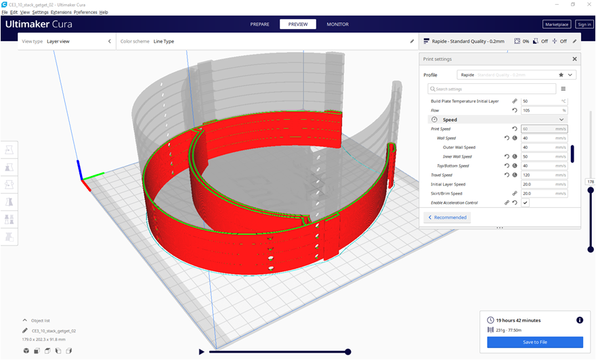Switch to 3D view camera

tap(26, 351)
